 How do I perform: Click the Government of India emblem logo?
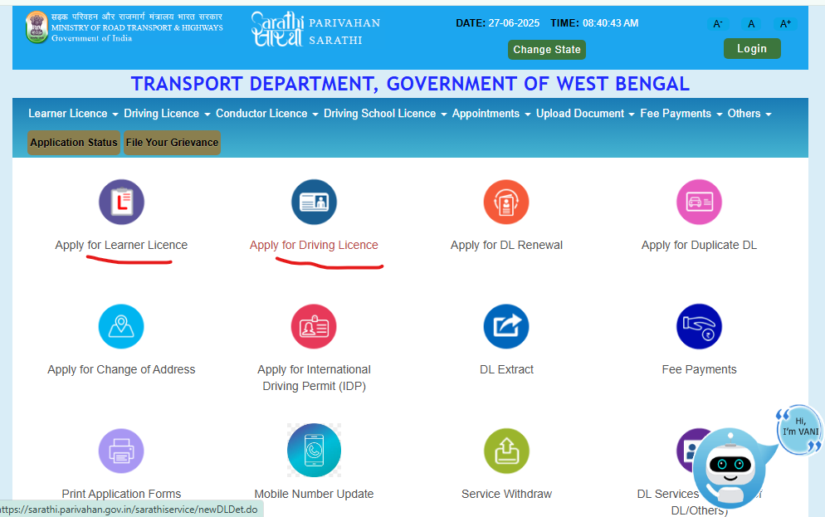(37, 27)
